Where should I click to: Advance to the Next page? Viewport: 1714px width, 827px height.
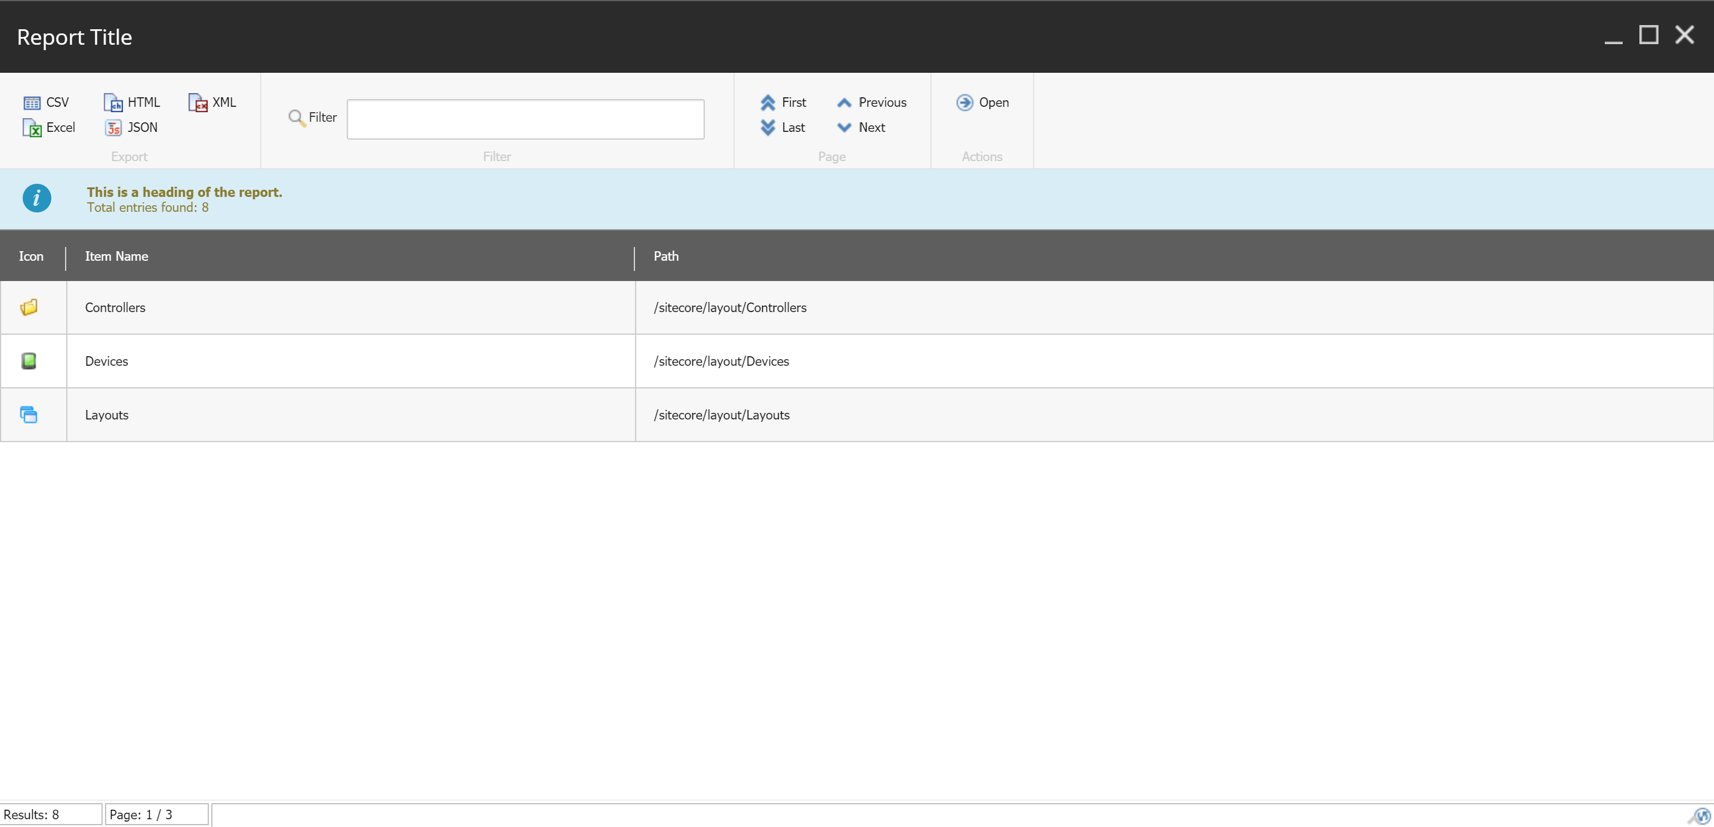[861, 128]
